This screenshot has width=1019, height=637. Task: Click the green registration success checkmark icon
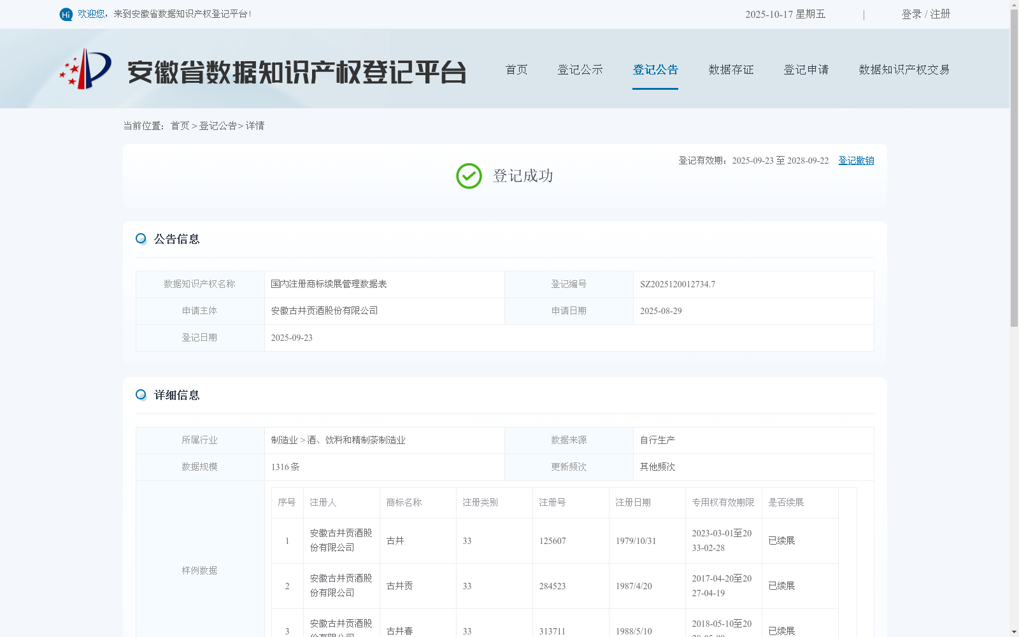[x=469, y=176]
